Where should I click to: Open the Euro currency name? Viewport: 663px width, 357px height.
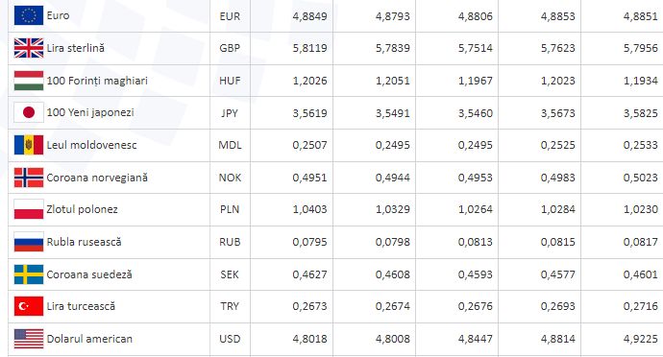pyautogui.click(x=58, y=15)
